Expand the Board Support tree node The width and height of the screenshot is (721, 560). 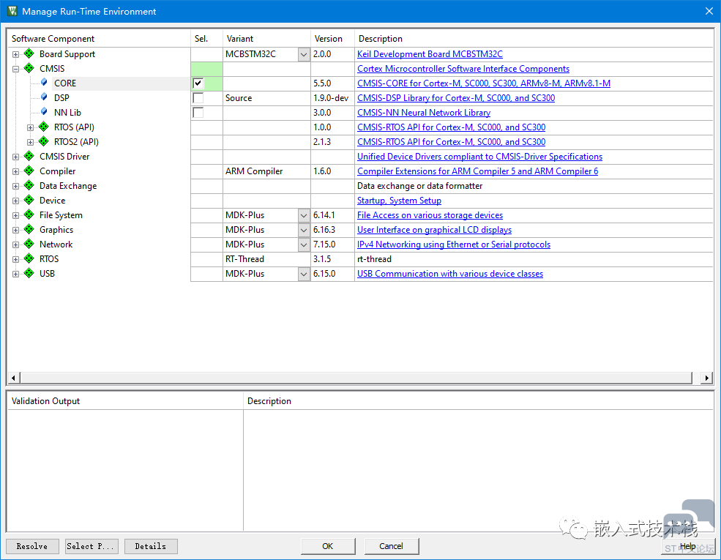pyautogui.click(x=15, y=54)
